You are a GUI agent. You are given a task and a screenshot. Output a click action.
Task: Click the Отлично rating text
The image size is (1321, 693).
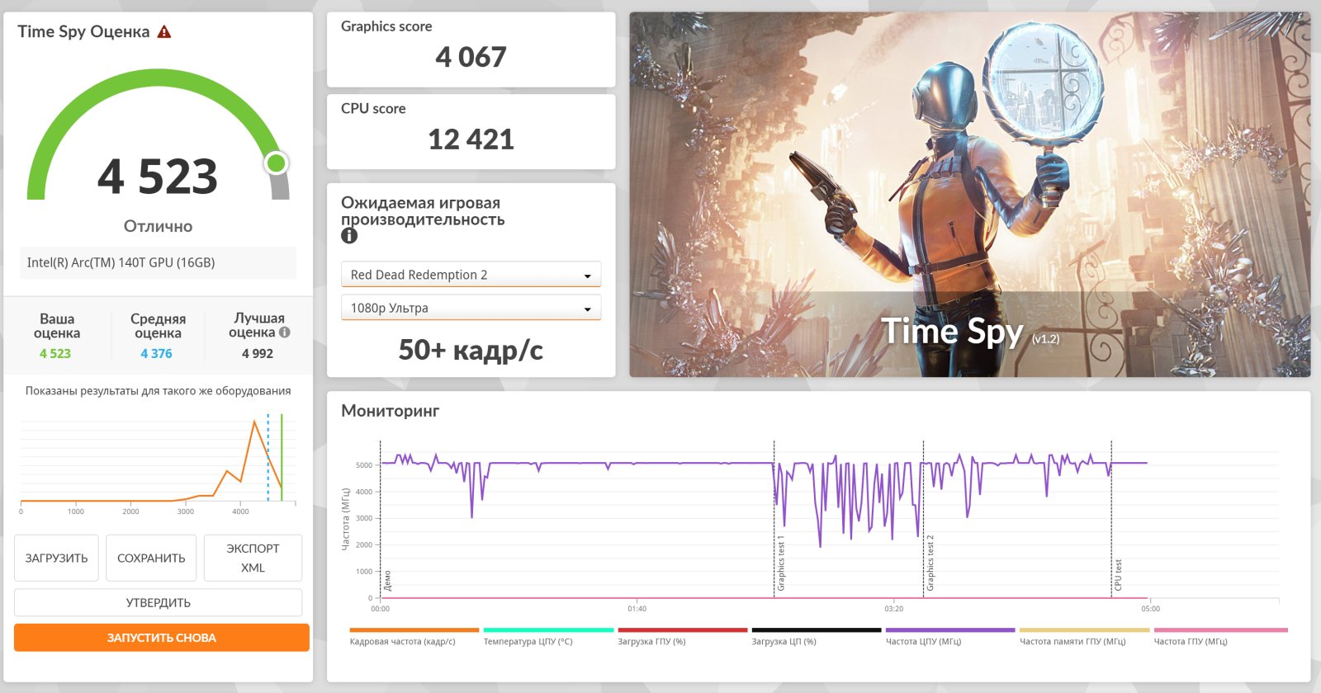point(158,226)
